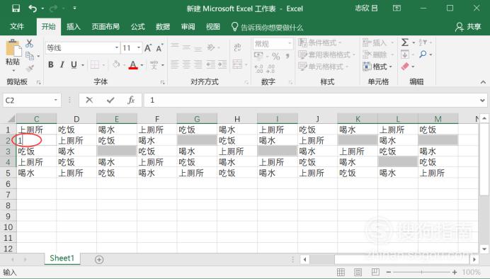Viewport: 490px width, 279px height.
Task: Click the Fill down arrow icon
Action: pyautogui.click(x=405, y=55)
